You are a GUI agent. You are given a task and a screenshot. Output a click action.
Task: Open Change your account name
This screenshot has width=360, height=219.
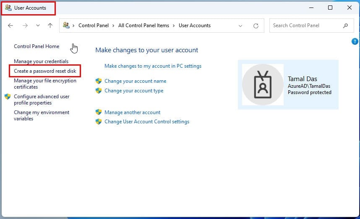[x=135, y=81]
